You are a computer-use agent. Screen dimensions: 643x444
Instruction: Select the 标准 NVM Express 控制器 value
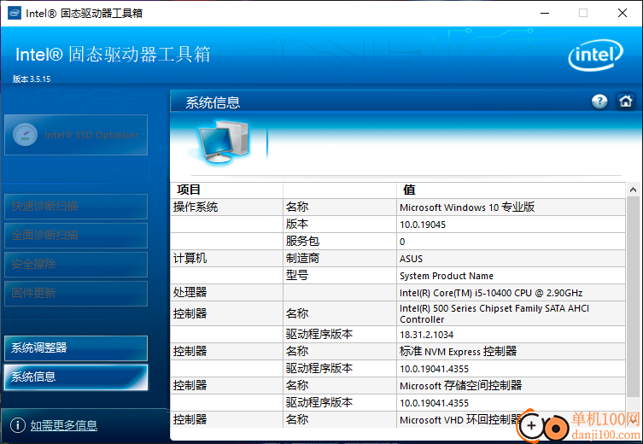[458, 351]
